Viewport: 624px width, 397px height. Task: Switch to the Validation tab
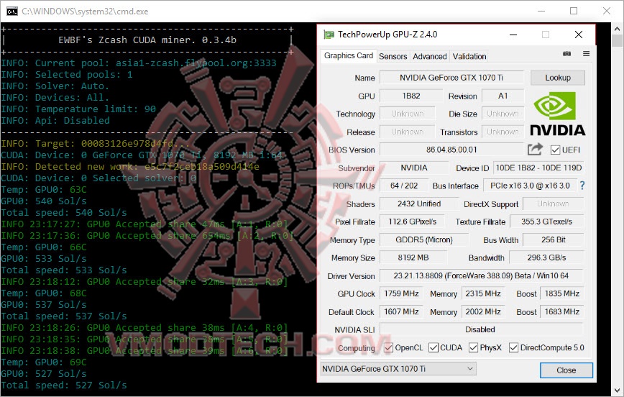point(469,57)
